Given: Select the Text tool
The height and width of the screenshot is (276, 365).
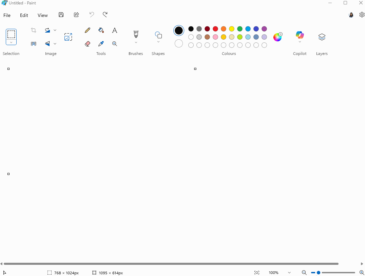Looking at the screenshot, I should coord(115,31).
